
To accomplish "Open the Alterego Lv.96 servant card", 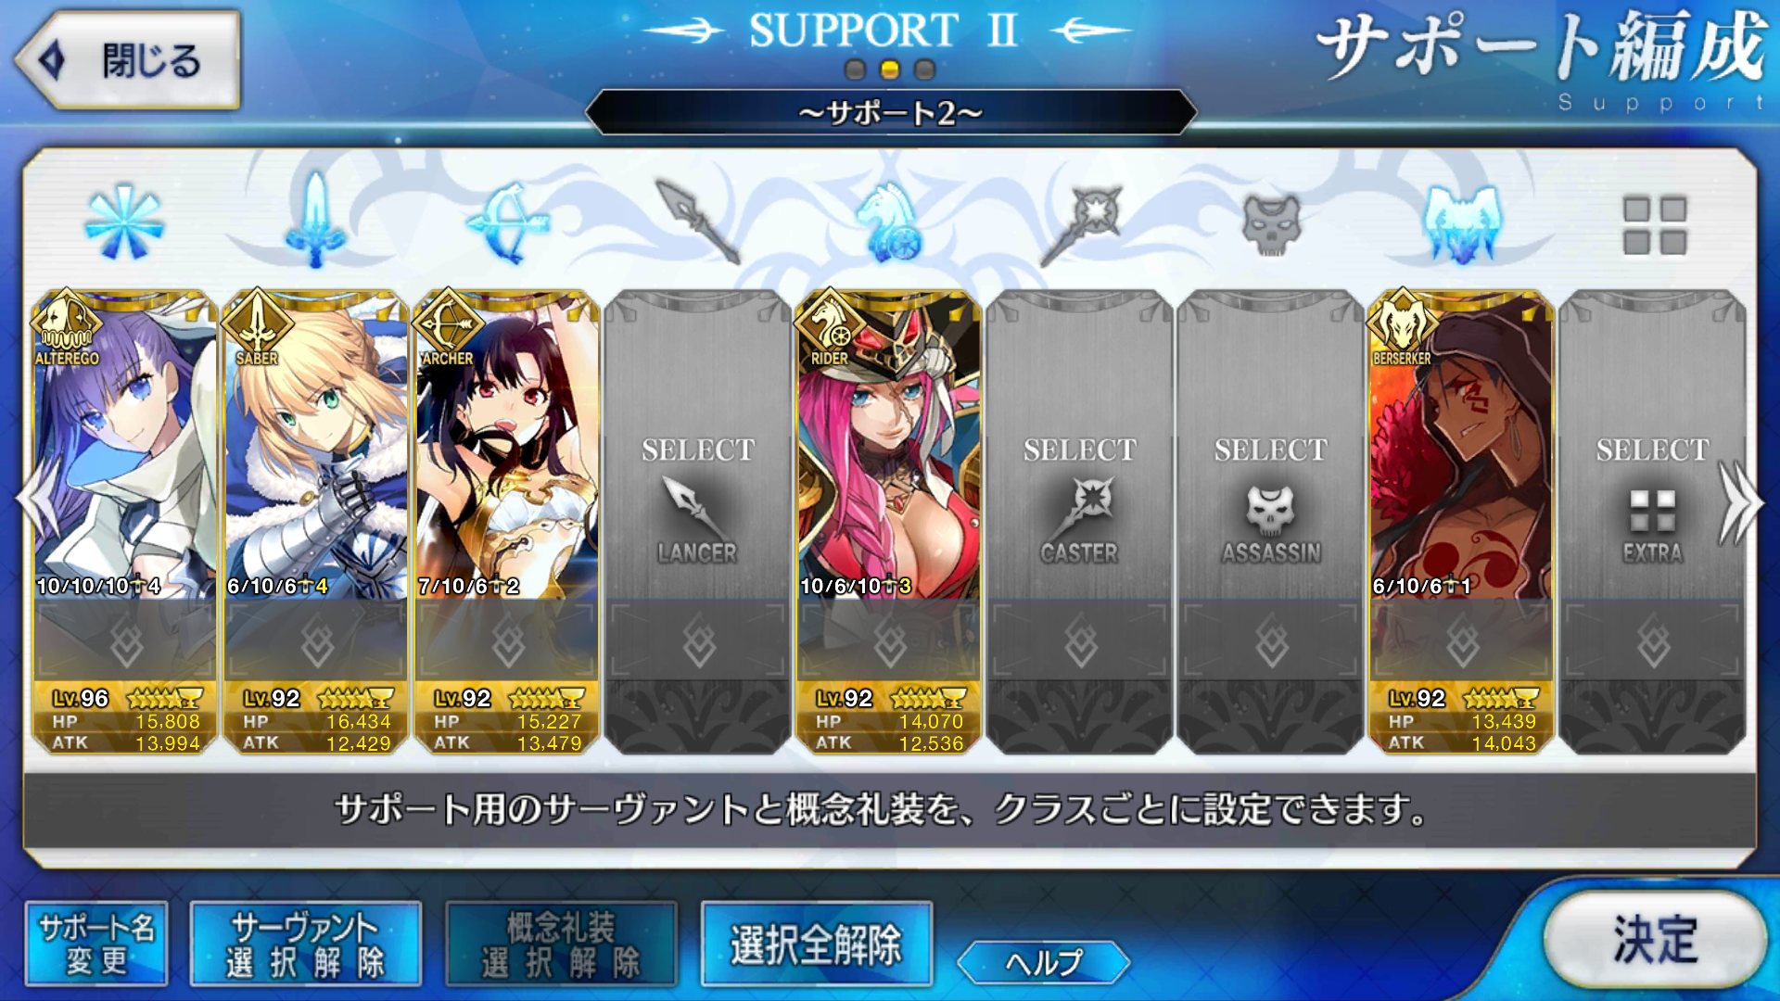I will [x=124, y=521].
